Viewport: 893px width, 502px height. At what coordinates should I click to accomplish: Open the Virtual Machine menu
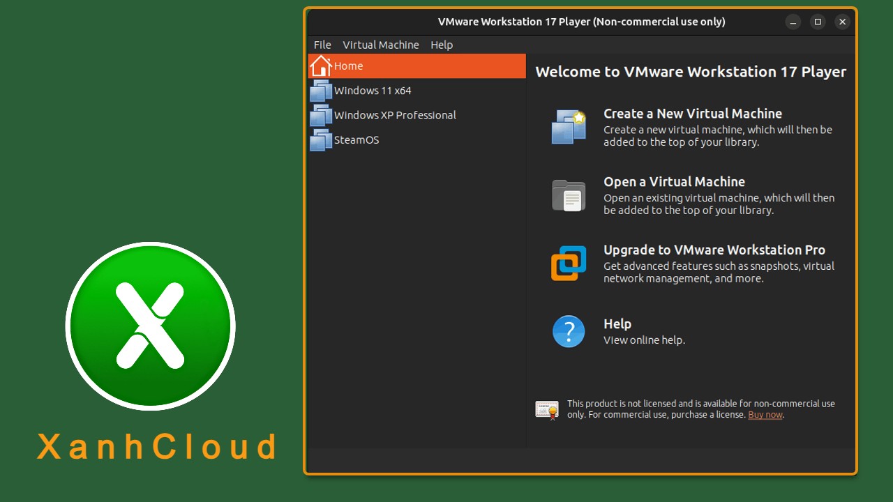[x=381, y=45]
